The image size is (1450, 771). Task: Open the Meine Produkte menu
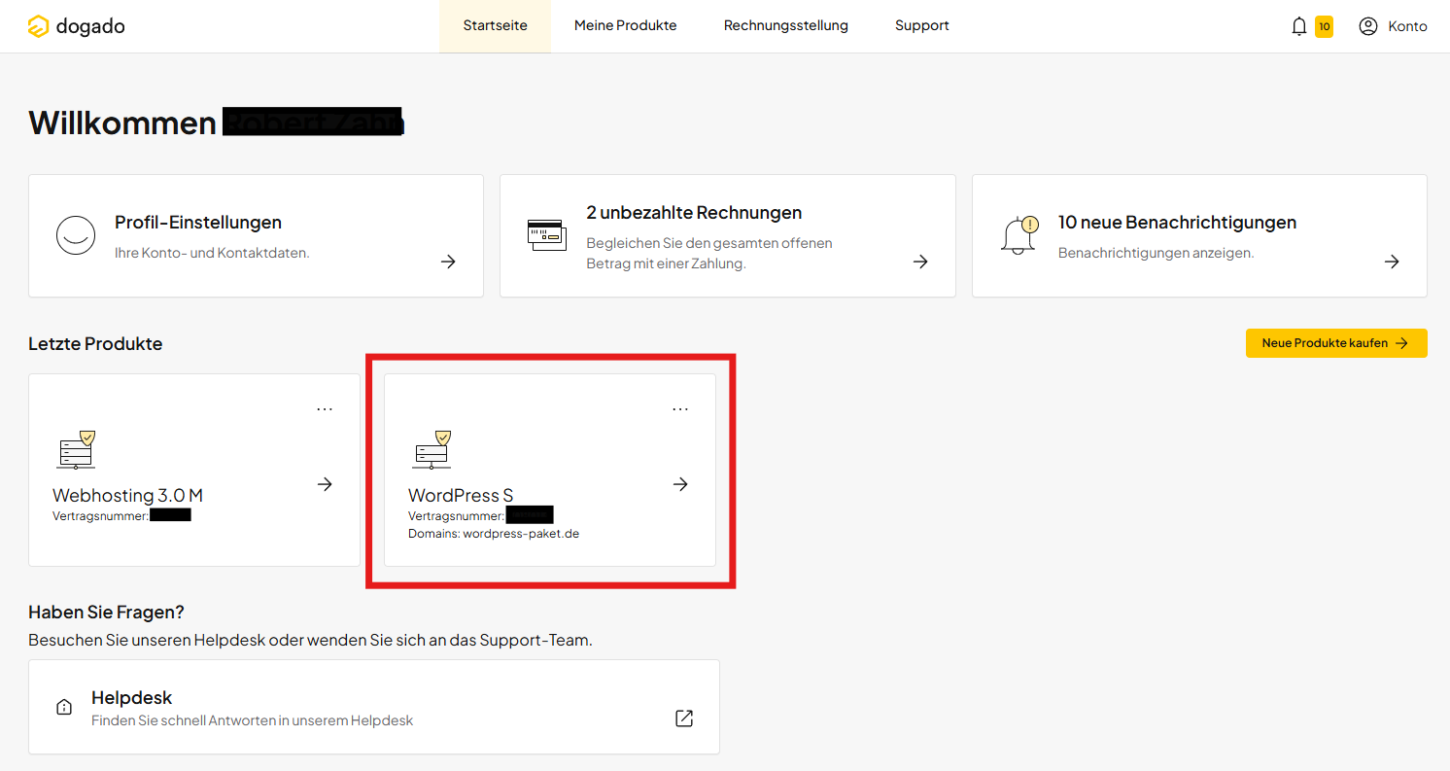coord(625,26)
